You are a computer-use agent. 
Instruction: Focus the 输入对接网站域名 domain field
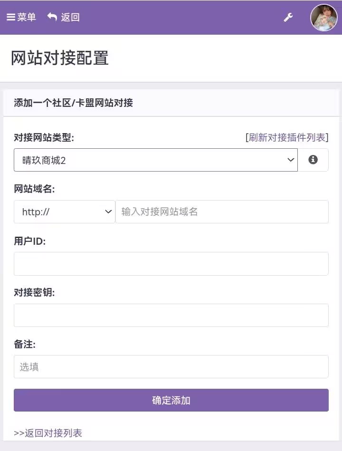(222, 212)
